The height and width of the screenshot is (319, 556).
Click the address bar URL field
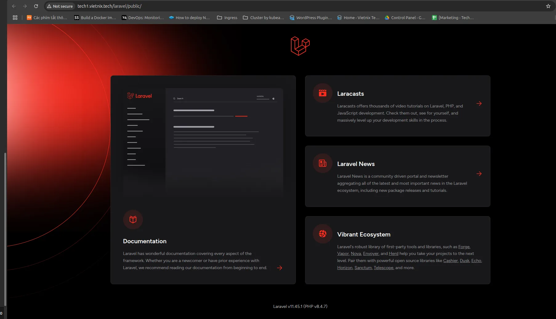pyautogui.click(x=109, y=6)
